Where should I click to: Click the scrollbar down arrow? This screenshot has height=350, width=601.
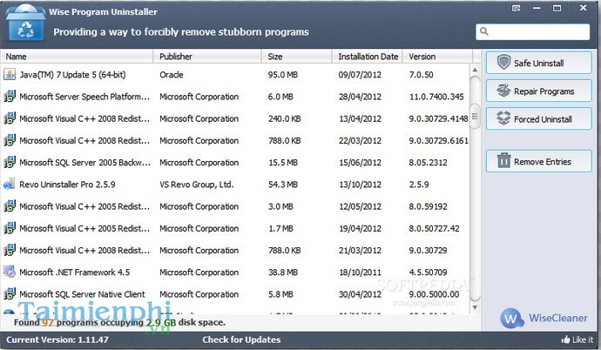(x=475, y=307)
